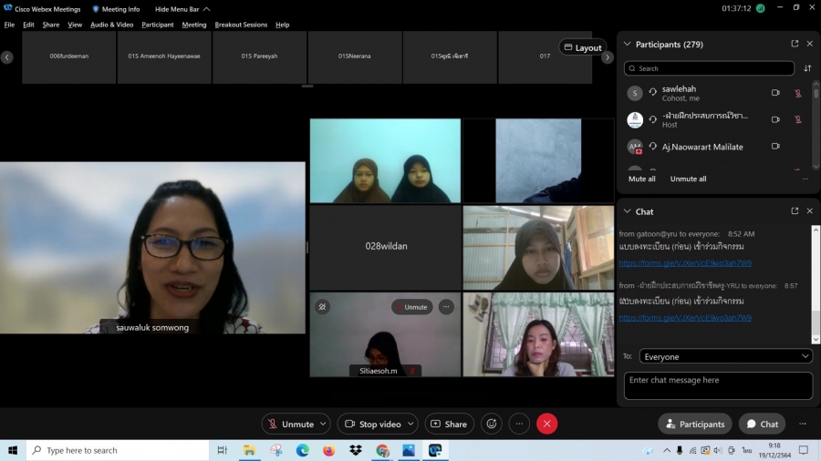821x461 pixels.
Task: Toggle sawlehah's muted microphone icon
Action: (x=798, y=93)
